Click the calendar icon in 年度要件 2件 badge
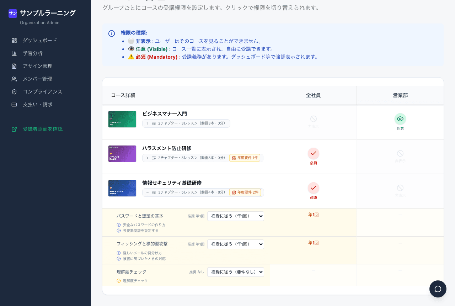This screenshot has height=306, width=455. 234,192
